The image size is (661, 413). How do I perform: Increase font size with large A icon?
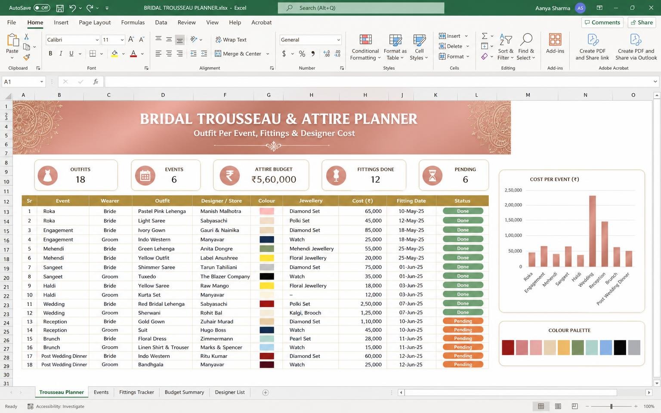131,40
